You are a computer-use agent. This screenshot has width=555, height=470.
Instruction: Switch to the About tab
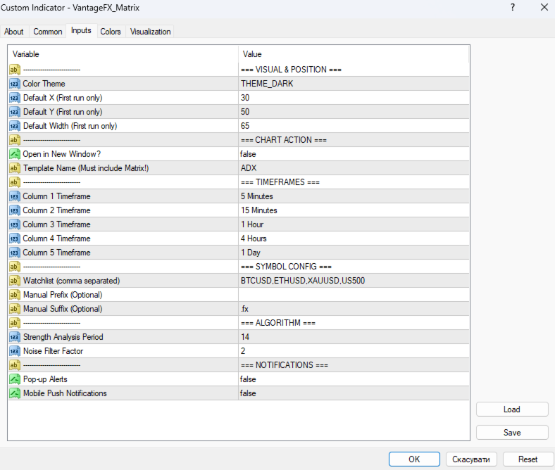[x=14, y=32]
